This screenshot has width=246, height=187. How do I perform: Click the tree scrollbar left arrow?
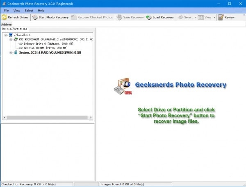coord(5,117)
